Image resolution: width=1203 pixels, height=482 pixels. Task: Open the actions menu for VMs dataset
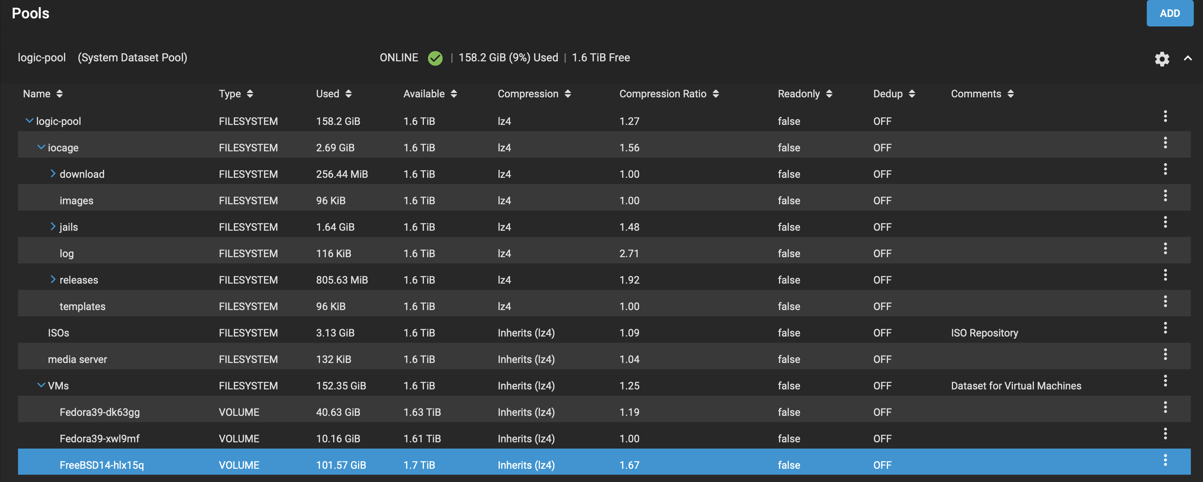(1165, 380)
